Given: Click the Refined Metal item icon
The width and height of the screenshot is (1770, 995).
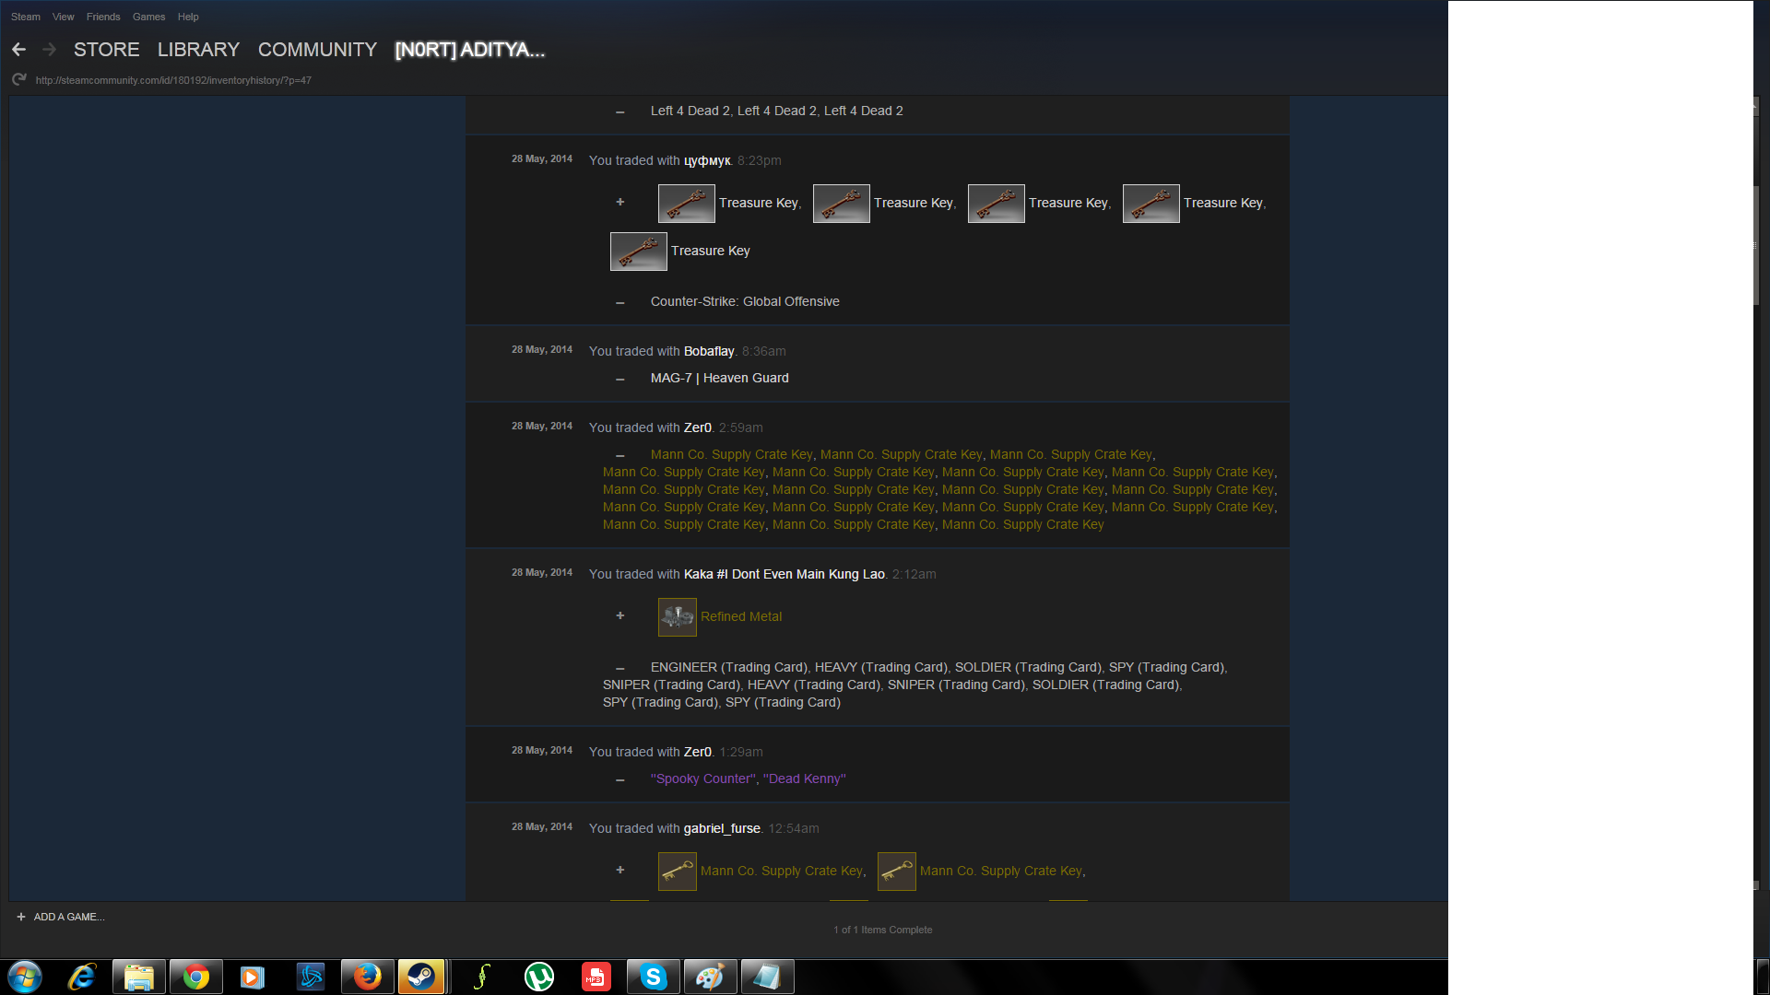Looking at the screenshot, I should click(x=677, y=617).
